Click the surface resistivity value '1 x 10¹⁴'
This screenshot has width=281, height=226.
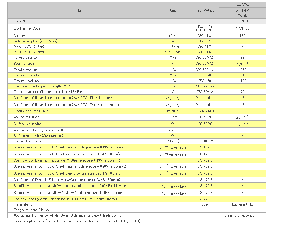coord(242,124)
